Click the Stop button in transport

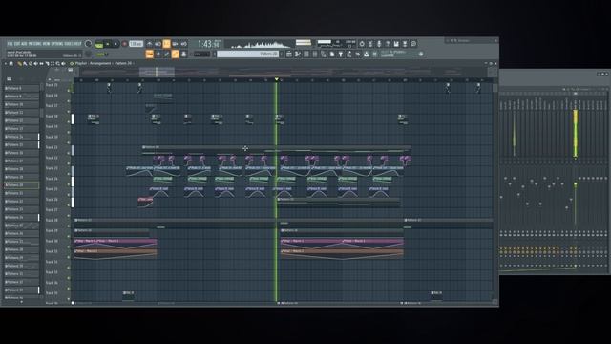tap(116, 44)
